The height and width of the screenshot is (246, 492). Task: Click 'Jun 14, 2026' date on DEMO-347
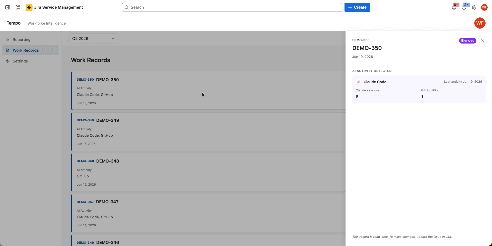[x=86, y=225]
